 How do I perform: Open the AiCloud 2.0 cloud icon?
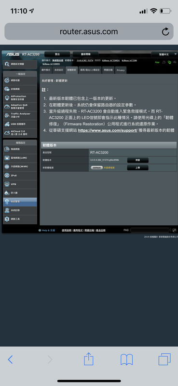7,133
